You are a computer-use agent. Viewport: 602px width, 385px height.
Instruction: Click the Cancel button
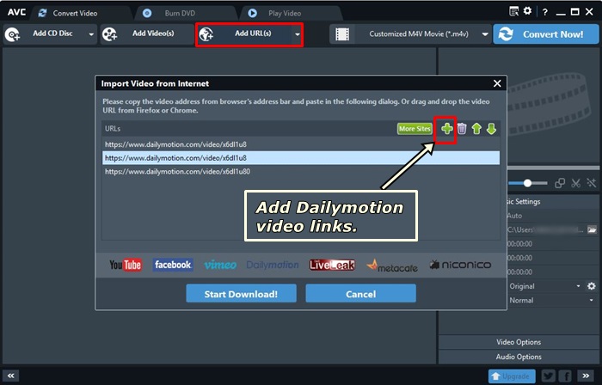pos(361,294)
